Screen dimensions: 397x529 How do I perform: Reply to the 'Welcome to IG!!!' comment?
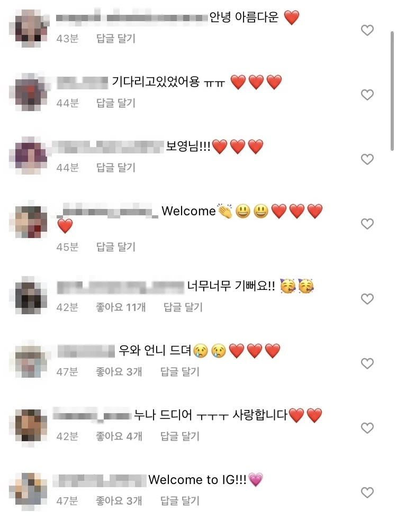coord(180,500)
